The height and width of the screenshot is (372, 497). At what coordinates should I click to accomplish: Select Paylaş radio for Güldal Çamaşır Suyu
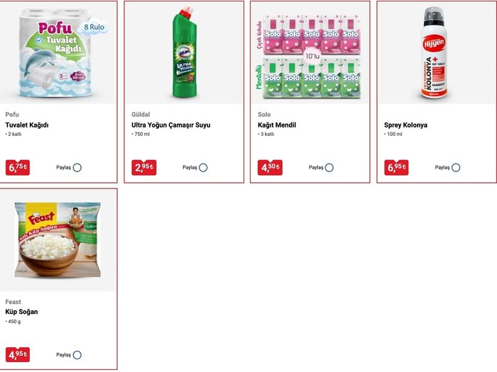click(203, 168)
